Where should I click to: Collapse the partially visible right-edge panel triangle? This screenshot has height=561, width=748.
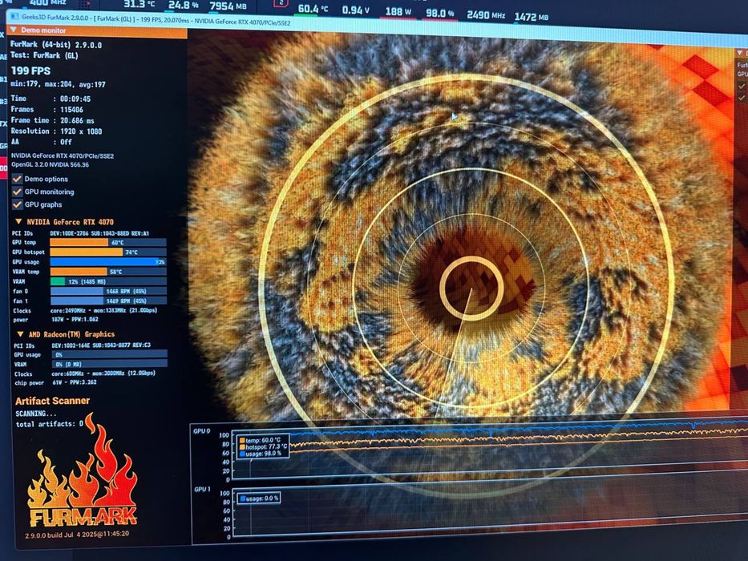[740, 52]
